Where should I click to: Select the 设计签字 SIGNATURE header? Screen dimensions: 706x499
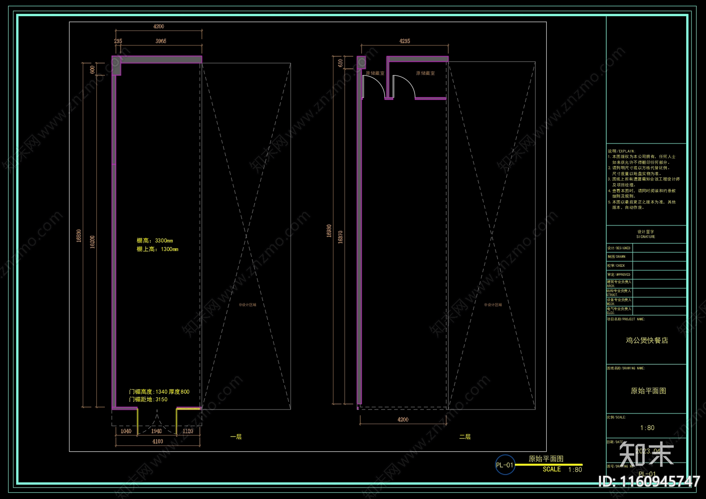(x=646, y=234)
